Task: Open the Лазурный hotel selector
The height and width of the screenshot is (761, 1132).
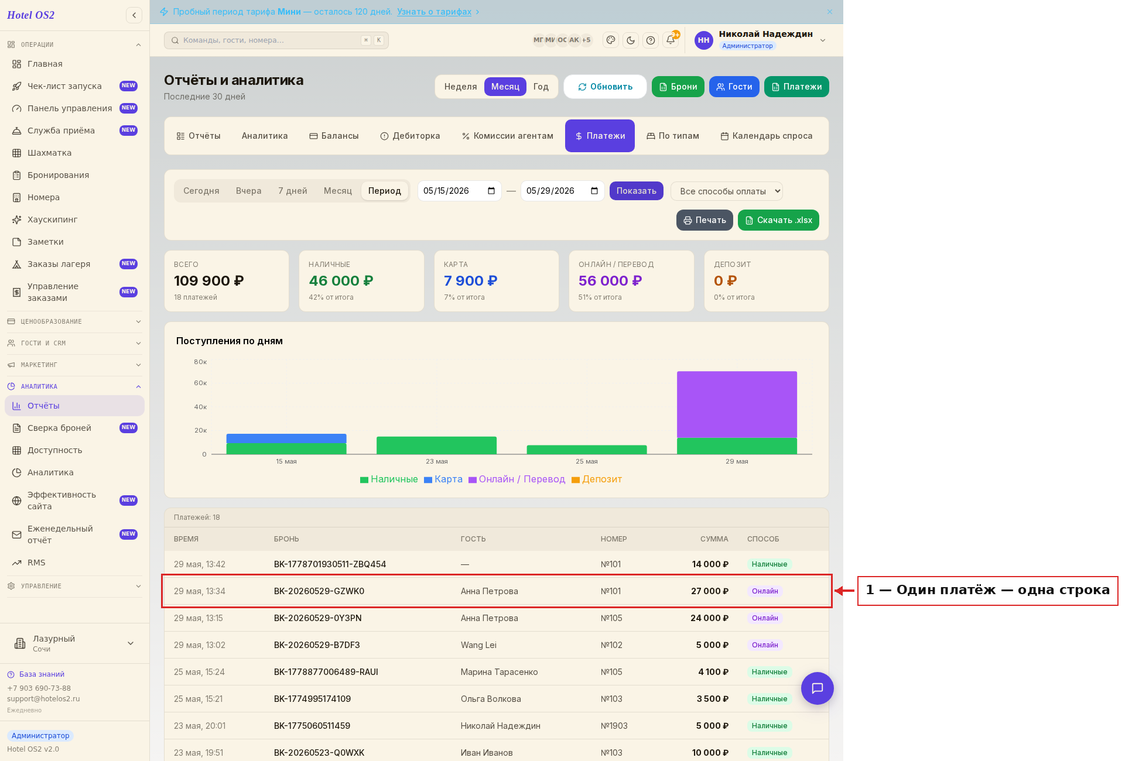Action: pos(74,643)
